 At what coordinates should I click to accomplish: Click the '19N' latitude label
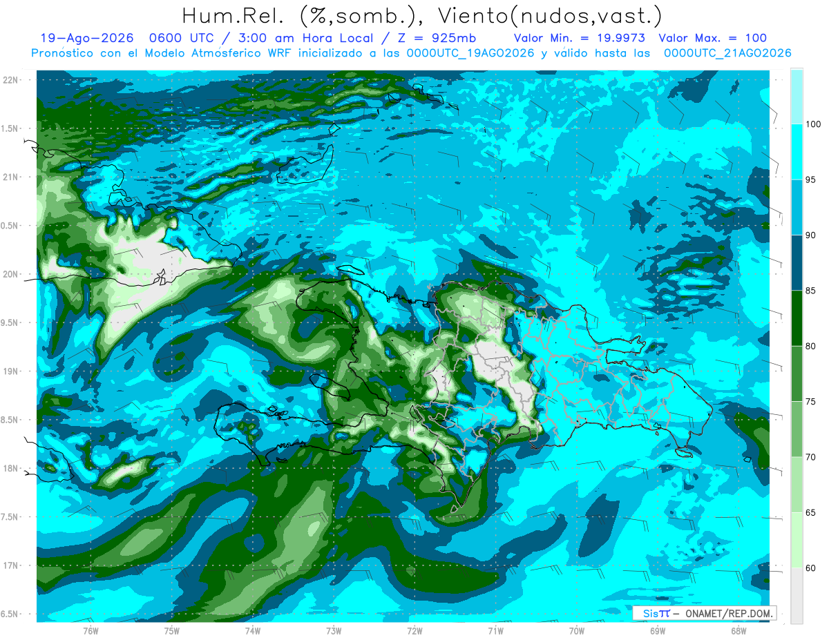pos(11,371)
